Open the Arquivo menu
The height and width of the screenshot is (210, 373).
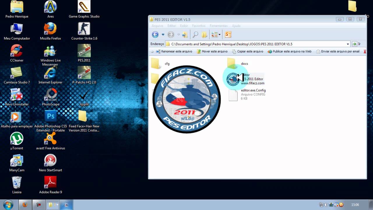pos(157,26)
